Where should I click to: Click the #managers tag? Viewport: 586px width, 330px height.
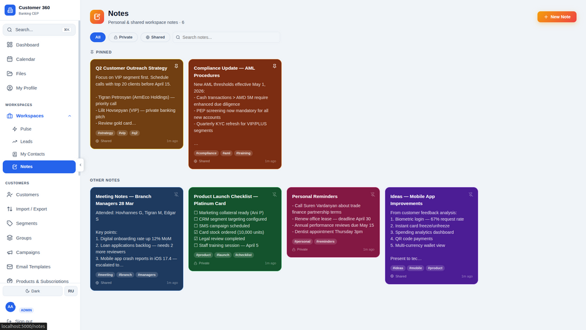point(146,275)
